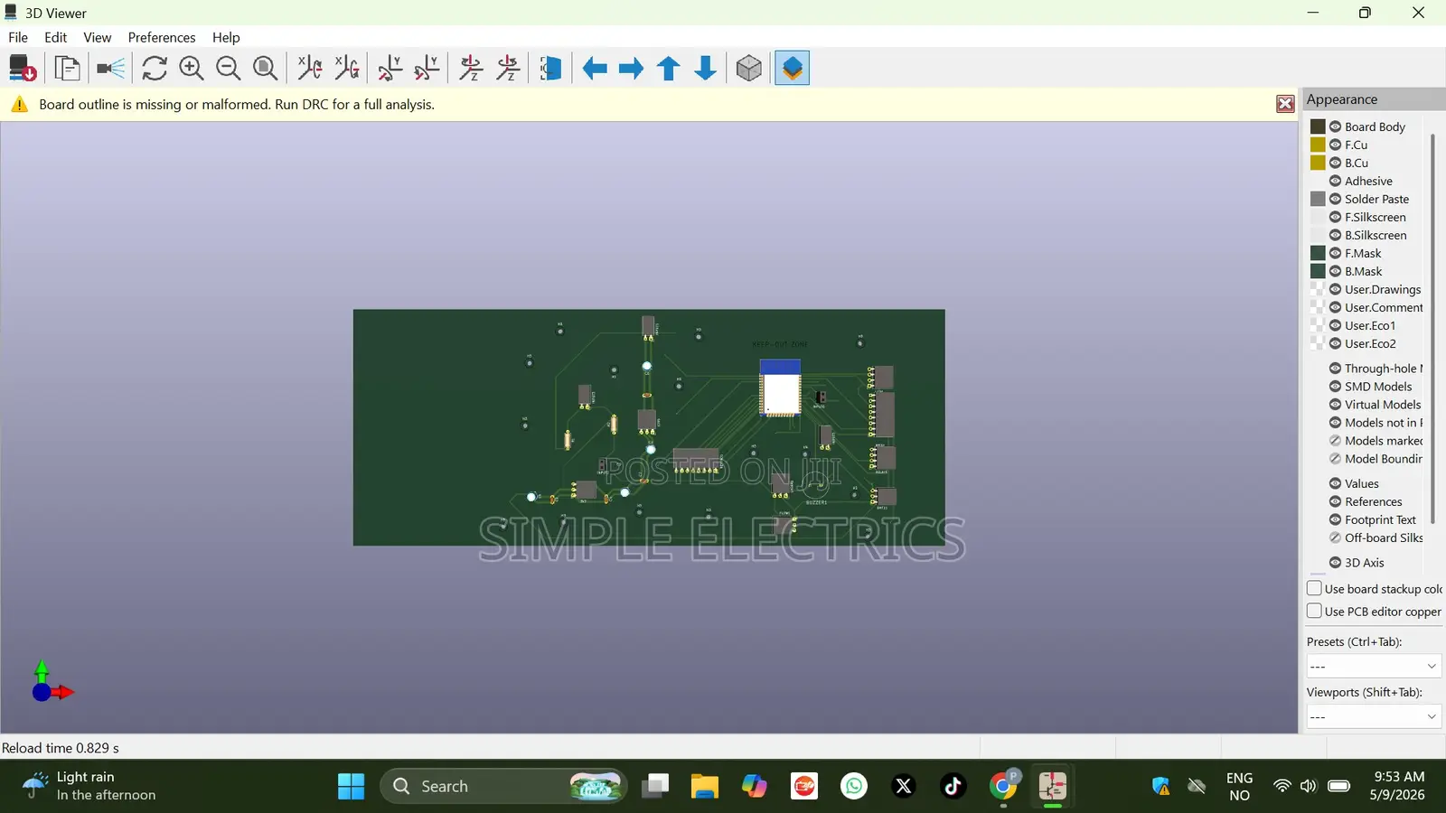Enable Use board stackup colors checkbox
The width and height of the screenshot is (1446, 813).
(1315, 588)
